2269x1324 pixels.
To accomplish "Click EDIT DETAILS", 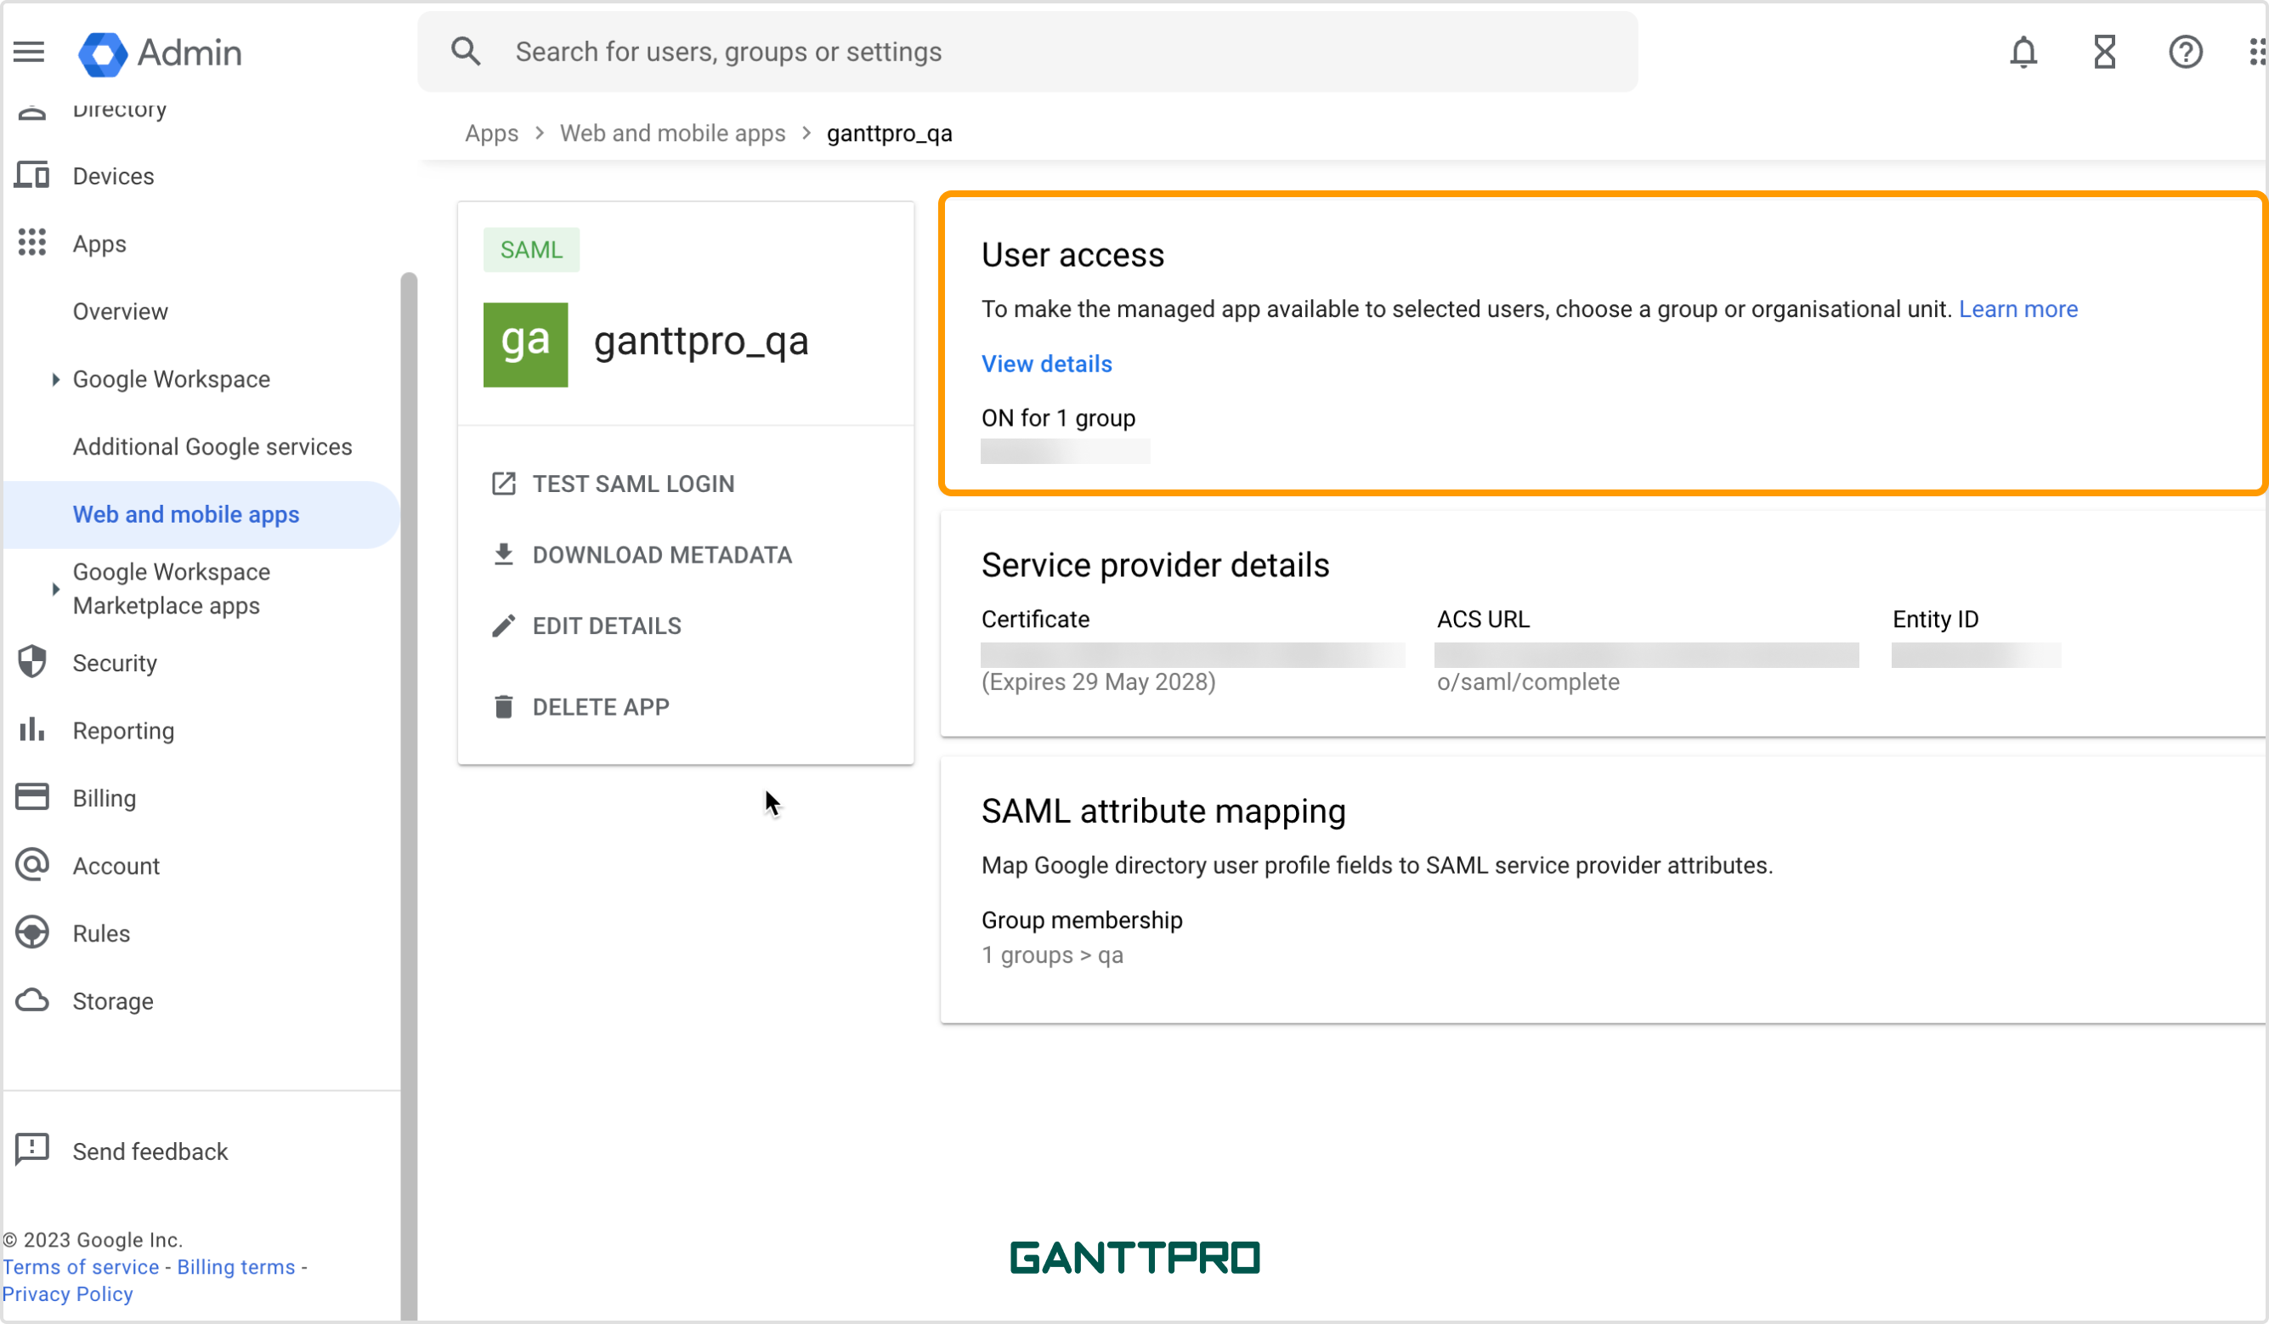I will (x=607, y=626).
